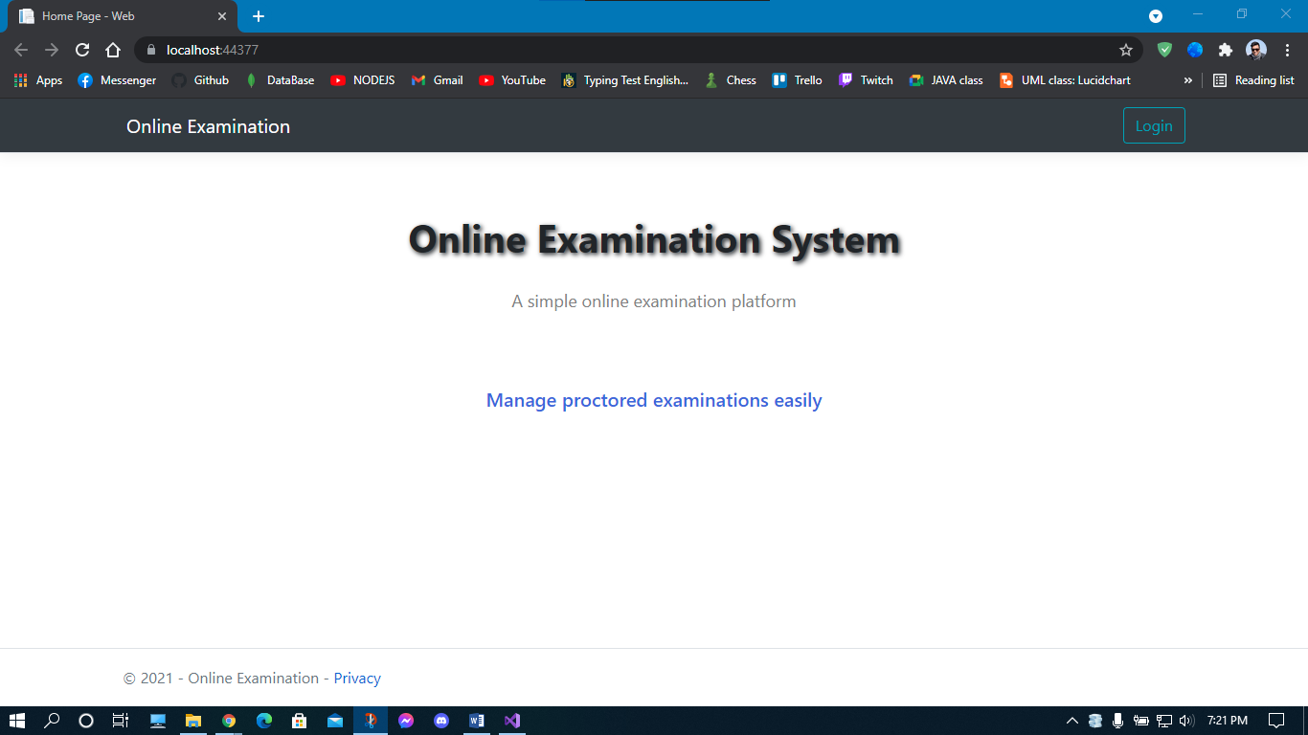Open the YouTube bookmark
The width and height of the screenshot is (1308, 735).
(x=512, y=80)
